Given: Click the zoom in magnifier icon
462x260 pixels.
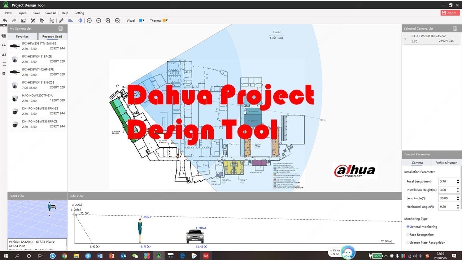Looking at the screenshot, I should tap(108, 21).
